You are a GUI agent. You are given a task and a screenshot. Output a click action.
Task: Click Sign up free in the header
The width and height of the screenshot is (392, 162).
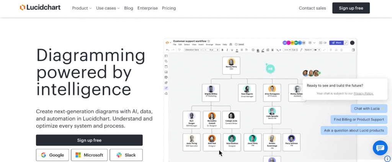(x=351, y=8)
